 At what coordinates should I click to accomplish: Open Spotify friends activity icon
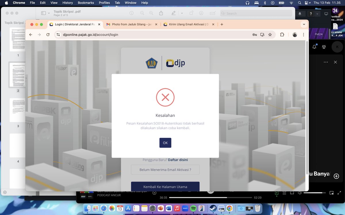point(324,47)
